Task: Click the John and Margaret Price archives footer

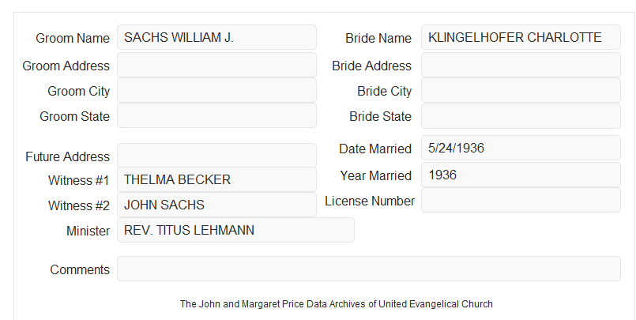Action: (x=337, y=304)
